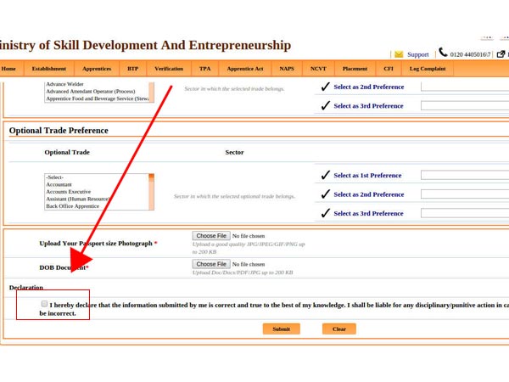Click checkmark beside optional 'Select as 1st Preference'

(x=325, y=175)
